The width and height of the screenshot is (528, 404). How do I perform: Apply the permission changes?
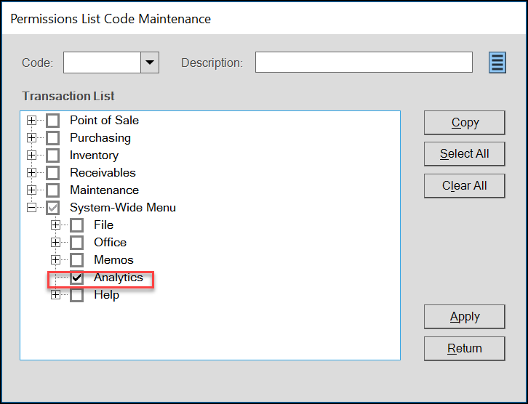[x=465, y=317]
